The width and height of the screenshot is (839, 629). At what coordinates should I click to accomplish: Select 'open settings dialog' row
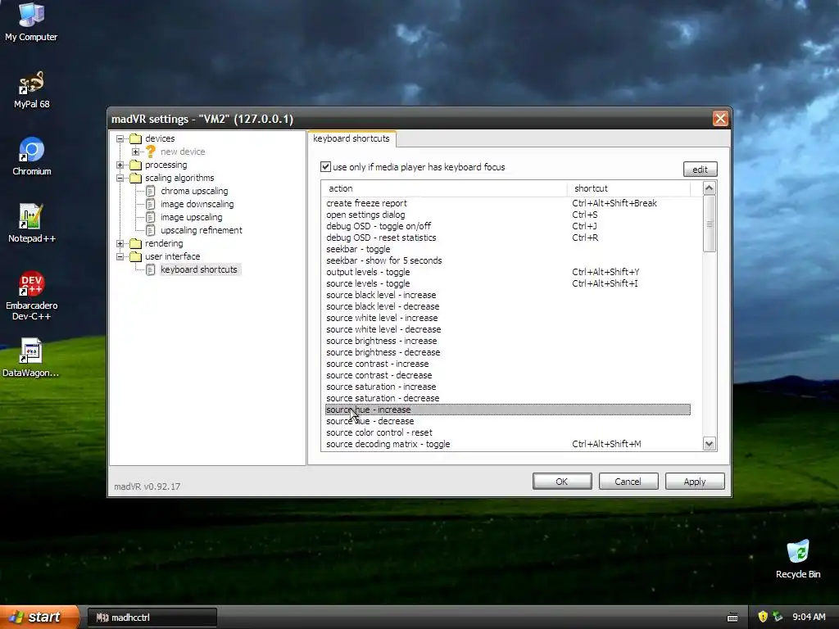508,215
